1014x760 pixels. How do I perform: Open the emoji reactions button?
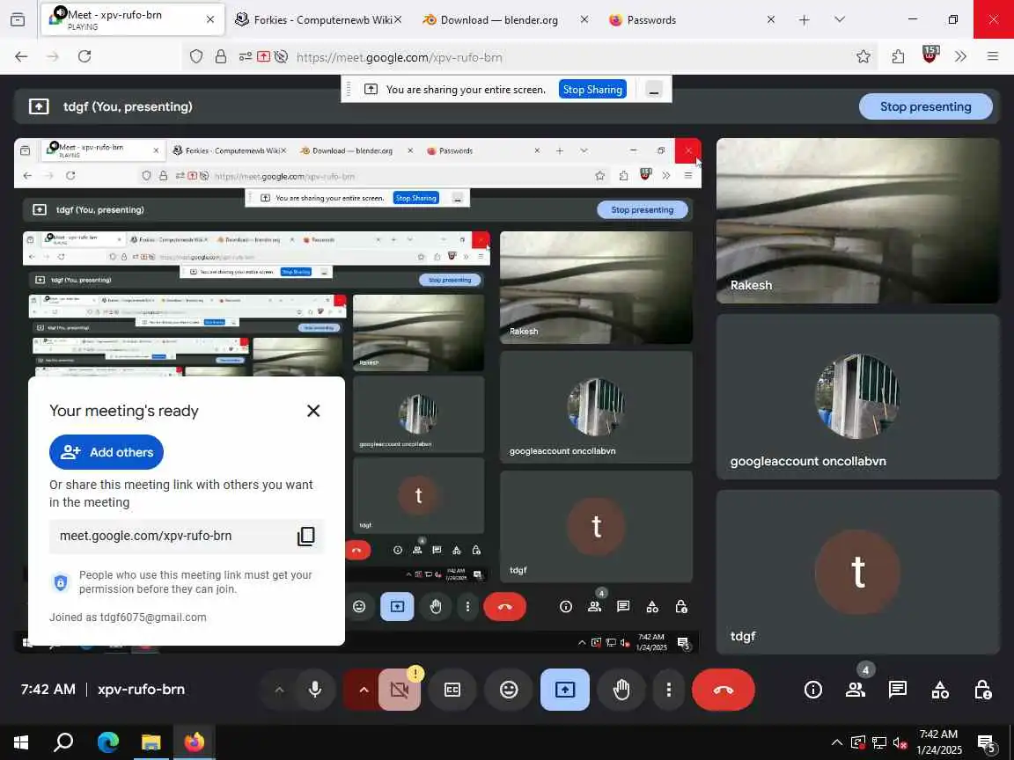509,690
